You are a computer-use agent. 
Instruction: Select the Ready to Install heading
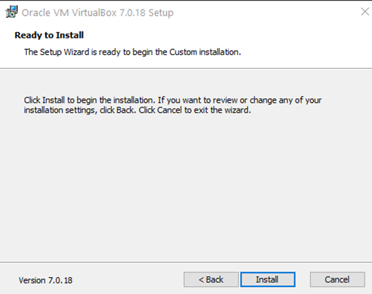coord(49,35)
